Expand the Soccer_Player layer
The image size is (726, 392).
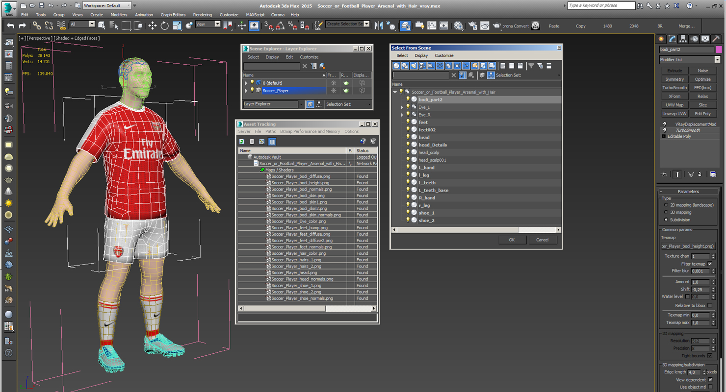pos(246,91)
